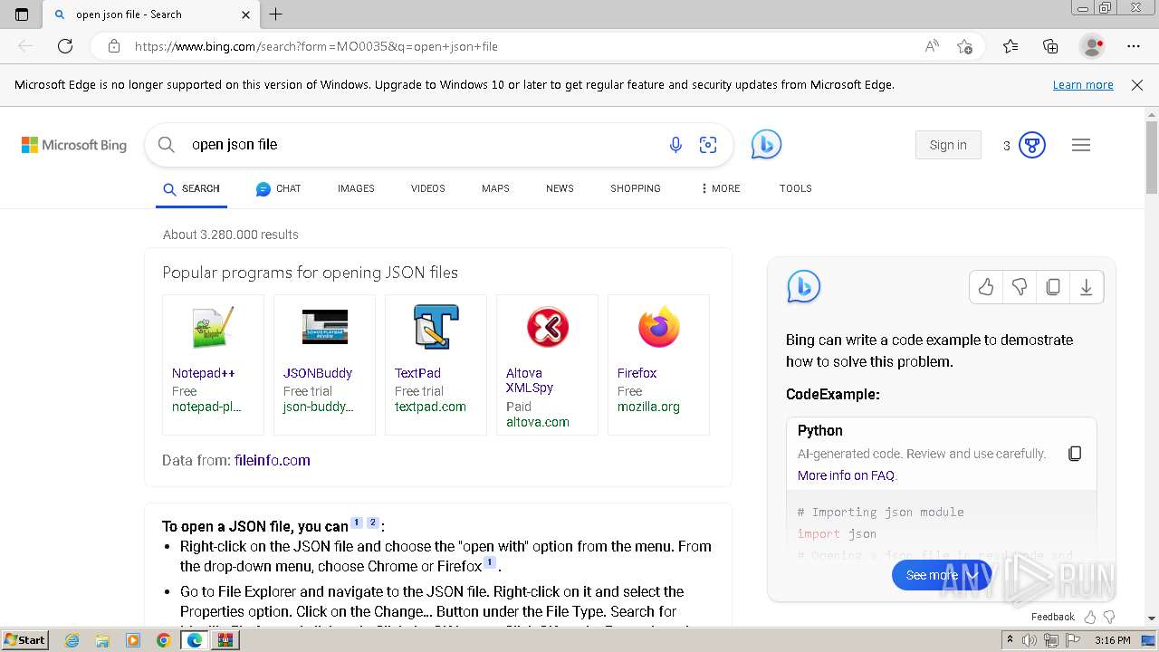The image size is (1159, 652).
Task: Open the fileinfo.com data source link
Action: [273, 460]
